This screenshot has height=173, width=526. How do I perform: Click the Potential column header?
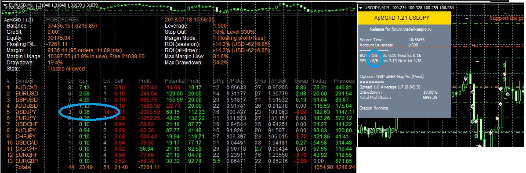click(175, 81)
